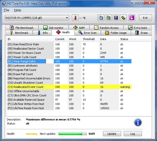Switch to the AAM tab
This screenshot has width=157, height=141.
click(x=79, y=28)
